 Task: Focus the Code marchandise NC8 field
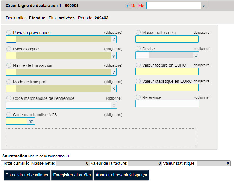[x=16, y=121]
